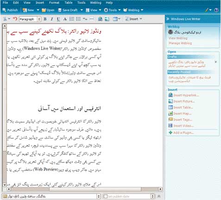This screenshot has height=200, width=221.
Task: Toggle bold formatting
Action: click(x=45, y=19)
